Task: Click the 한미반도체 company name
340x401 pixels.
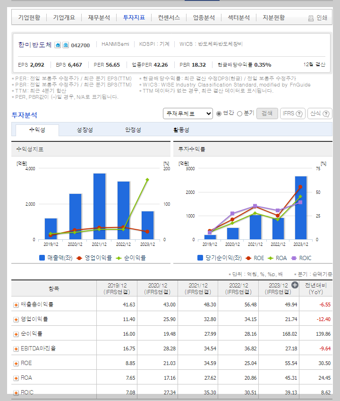Action: [35, 45]
